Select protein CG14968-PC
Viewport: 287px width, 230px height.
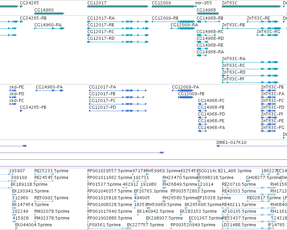(211, 101)
